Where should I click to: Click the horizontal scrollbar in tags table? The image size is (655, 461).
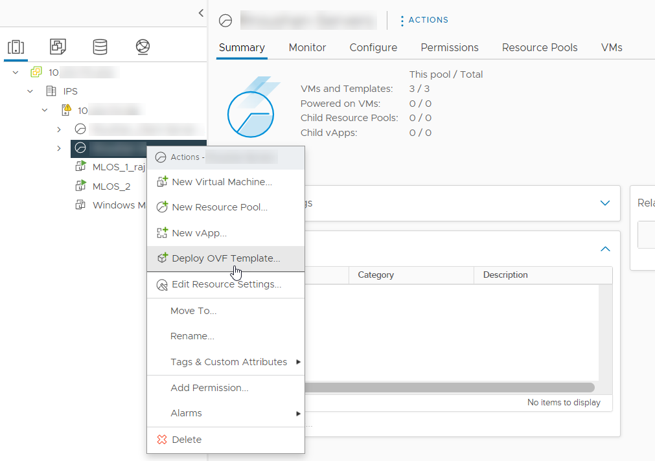click(450, 387)
